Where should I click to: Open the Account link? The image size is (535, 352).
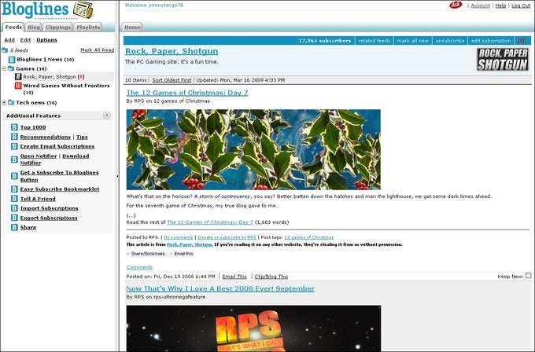480,5
